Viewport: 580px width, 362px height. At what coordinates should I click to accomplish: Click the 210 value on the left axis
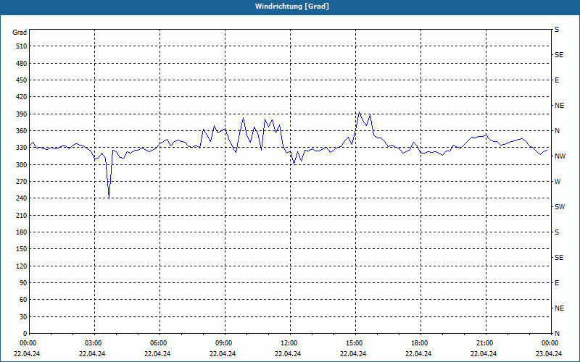pyautogui.click(x=22, y=215)
